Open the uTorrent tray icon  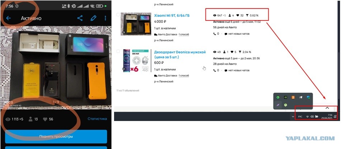click(286, 105)
